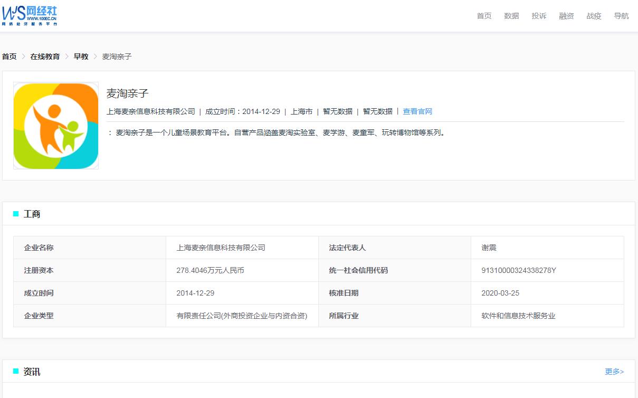This screenshot has height=398, width=638.
Task: Follow the 在线教育 breadcrumb link
Action: (x=45, y=56)
